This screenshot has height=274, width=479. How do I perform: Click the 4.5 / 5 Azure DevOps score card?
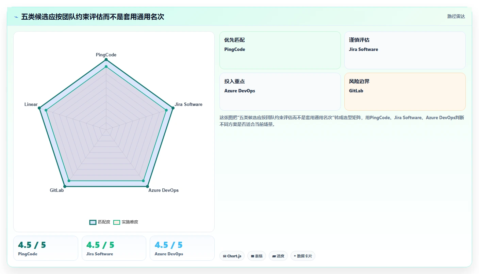182,248
